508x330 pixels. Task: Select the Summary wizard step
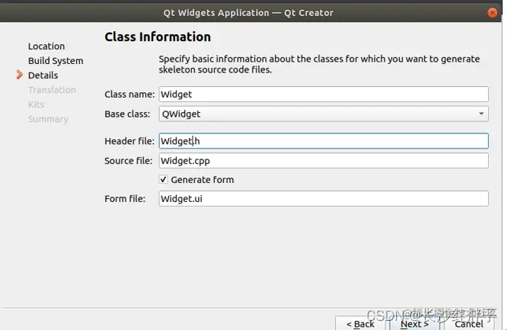click(48, 120)
